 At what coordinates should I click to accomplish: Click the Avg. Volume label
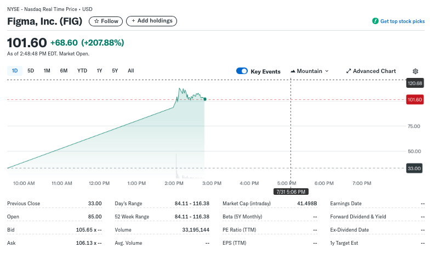click(128, 243)
